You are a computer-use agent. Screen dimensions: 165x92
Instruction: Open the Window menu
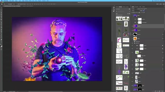(44, 1)
